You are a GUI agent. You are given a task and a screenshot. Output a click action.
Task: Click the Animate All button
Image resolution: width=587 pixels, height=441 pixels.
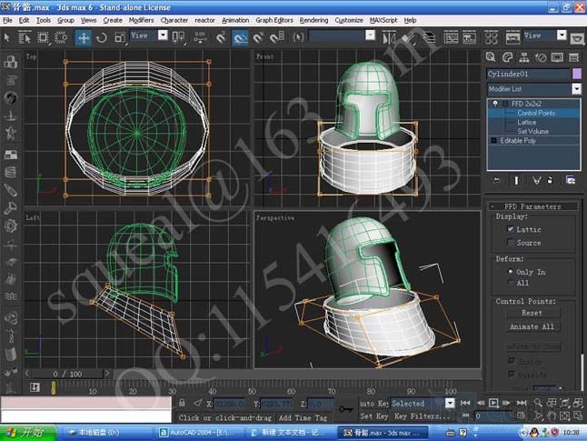532,326
